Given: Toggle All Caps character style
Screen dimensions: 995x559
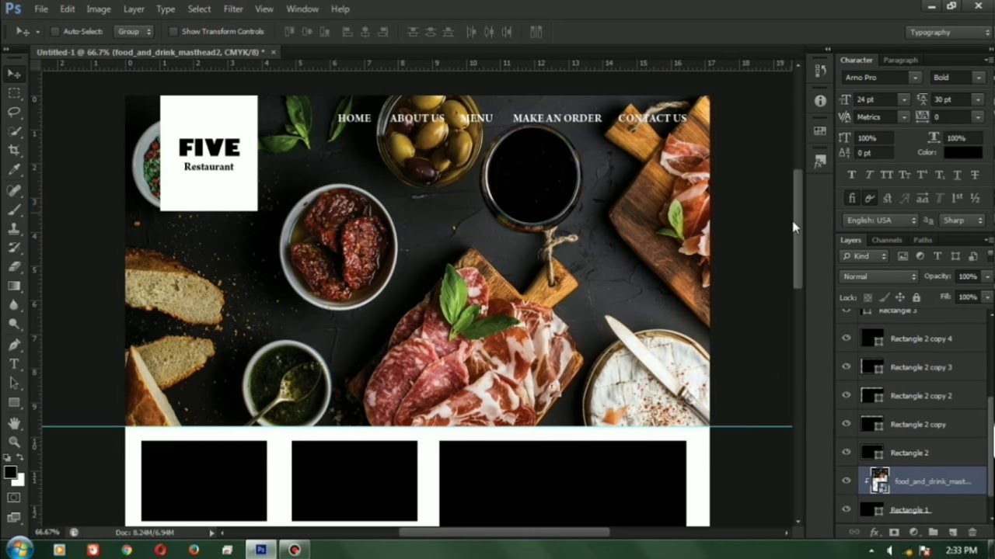Looking at the screenshot, I should pos(886,175).
